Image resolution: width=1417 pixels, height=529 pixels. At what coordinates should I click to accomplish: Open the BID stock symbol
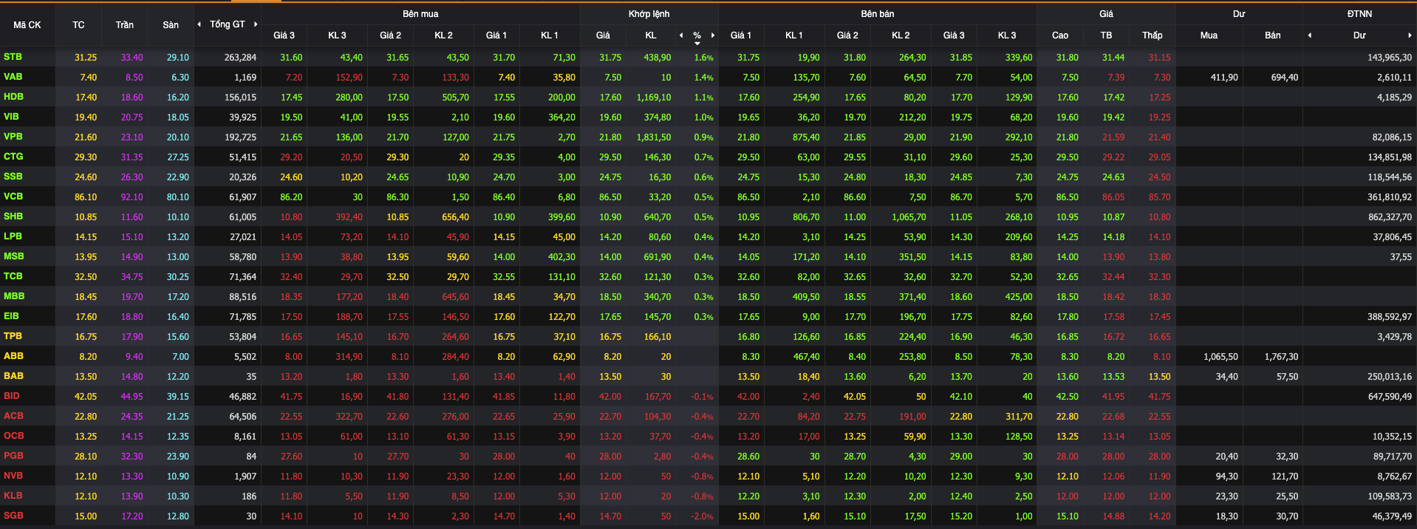pos(11,396)
